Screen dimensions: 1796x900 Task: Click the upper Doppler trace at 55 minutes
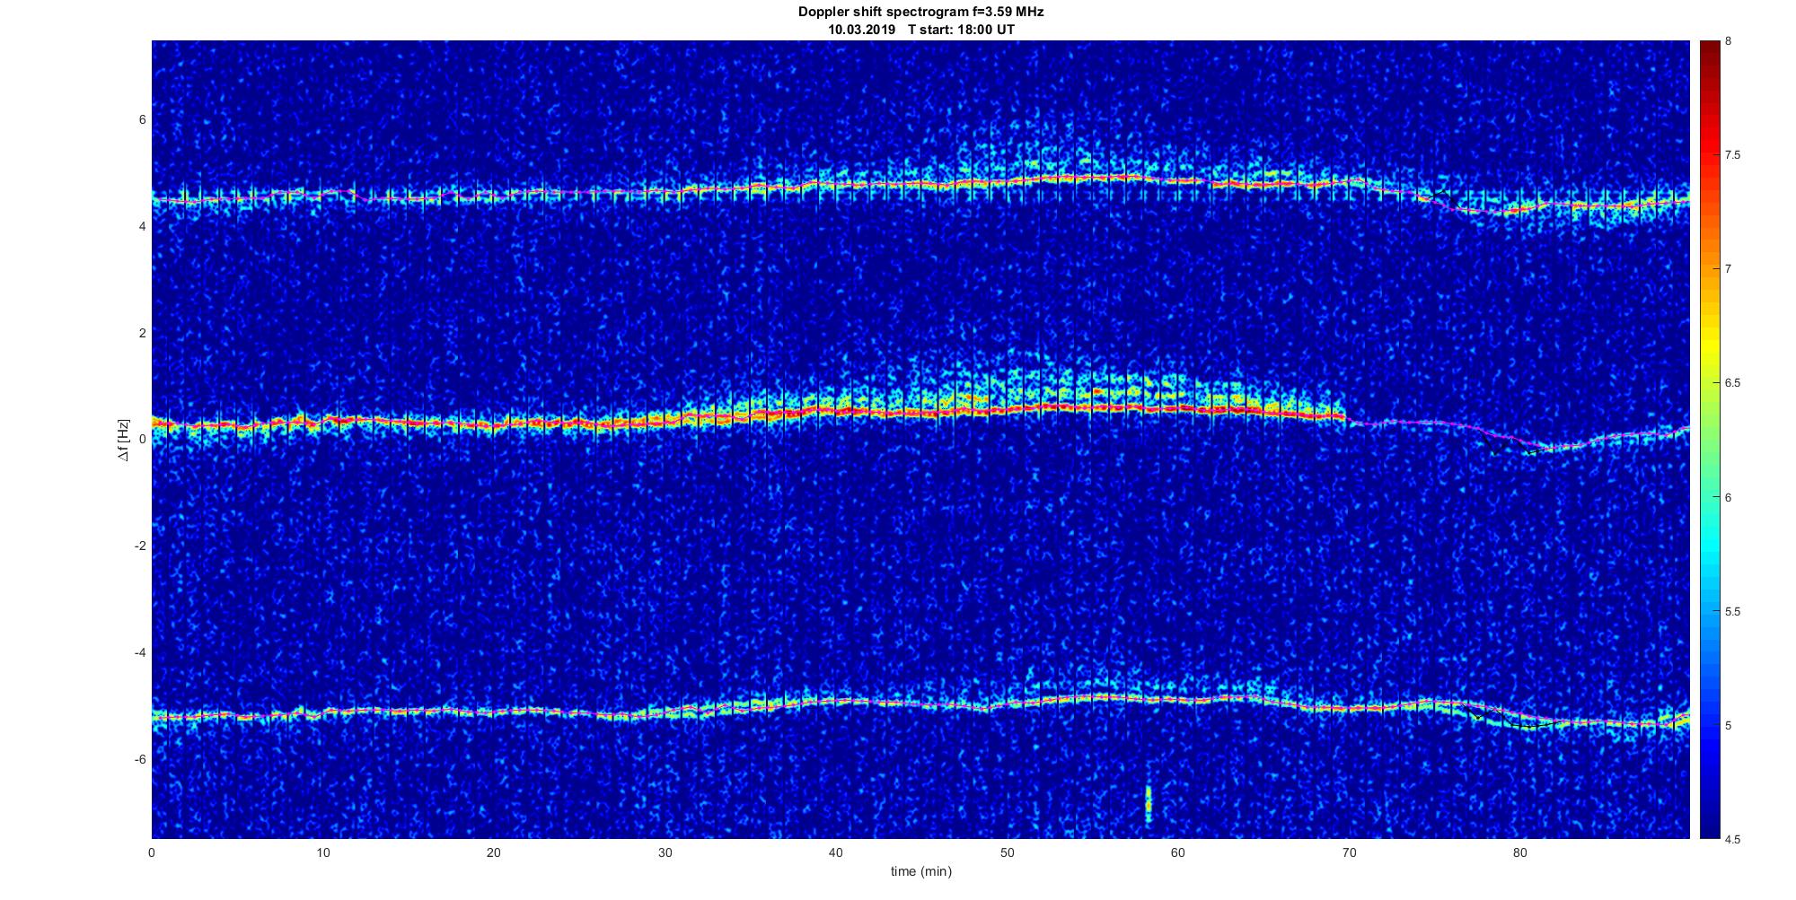click(x=1092, y=178)
